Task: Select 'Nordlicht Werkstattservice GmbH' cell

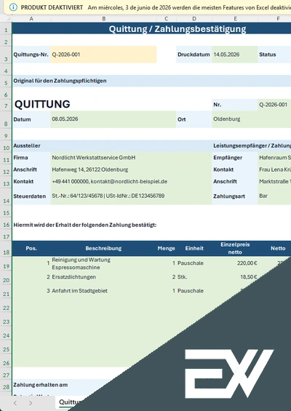Action: point(132,158)
